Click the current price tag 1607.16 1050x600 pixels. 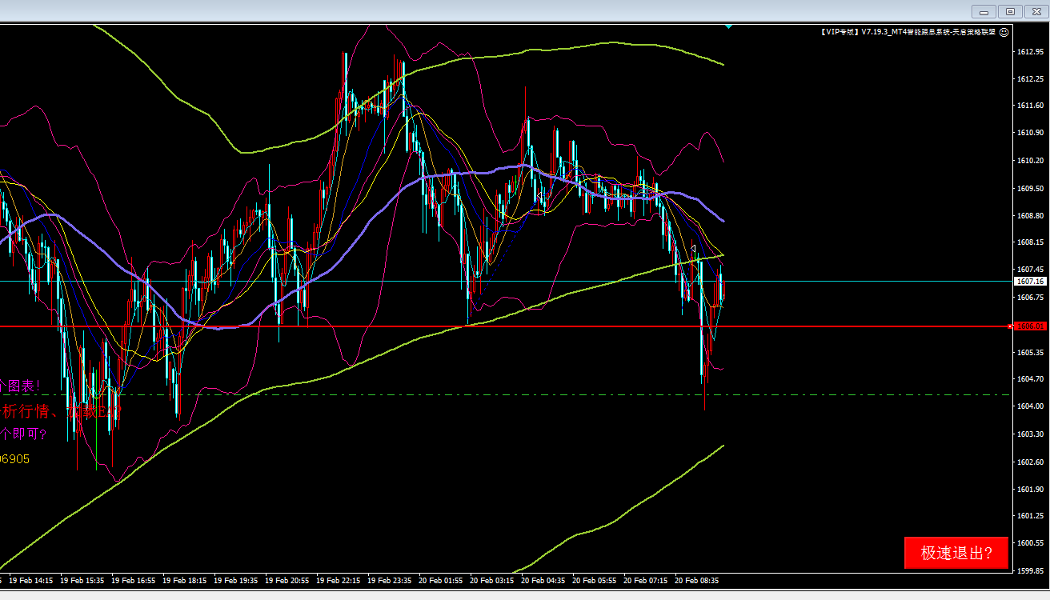tap(1029, 282)
